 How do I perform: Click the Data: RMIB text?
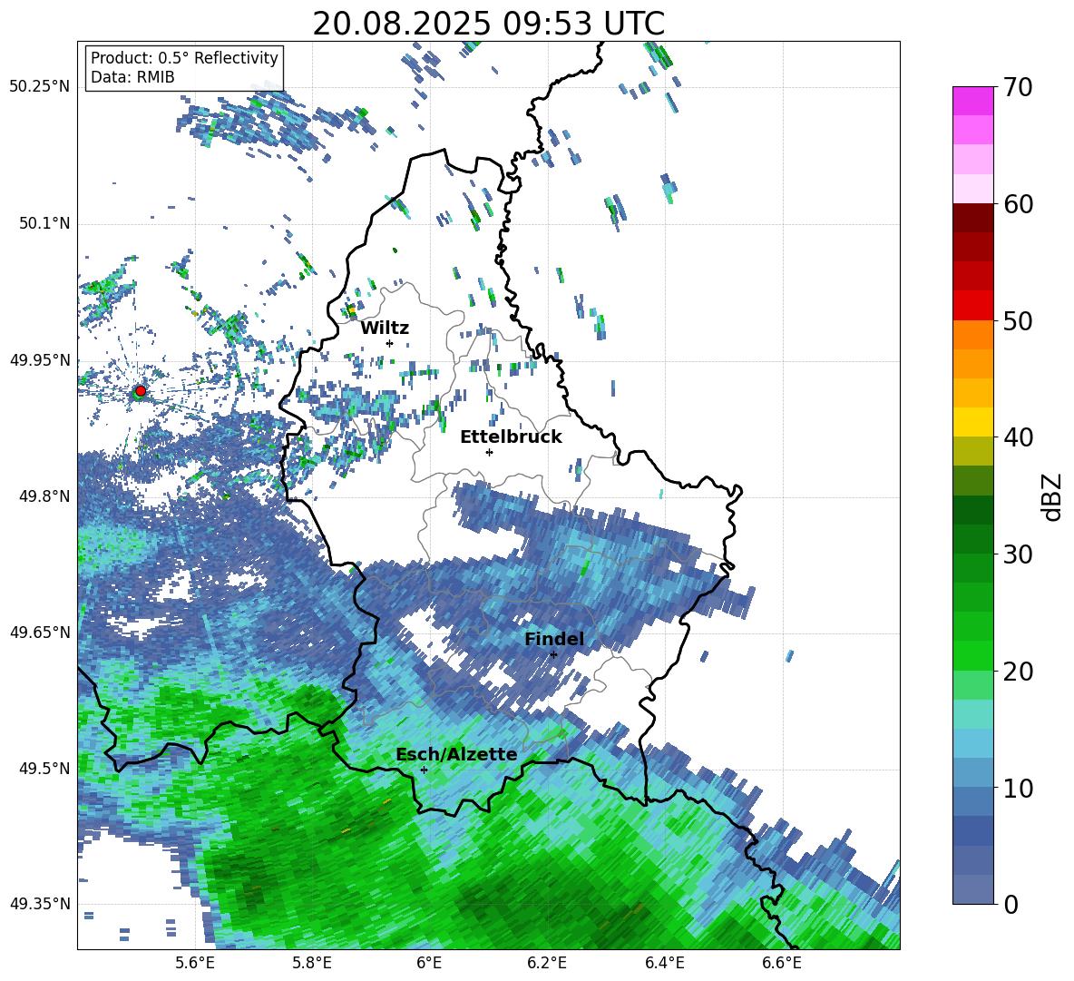click(132, 77)
